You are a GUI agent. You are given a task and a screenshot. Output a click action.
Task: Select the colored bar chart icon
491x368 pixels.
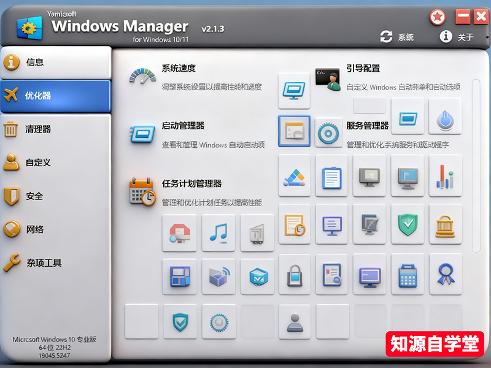tap(445, 176)
